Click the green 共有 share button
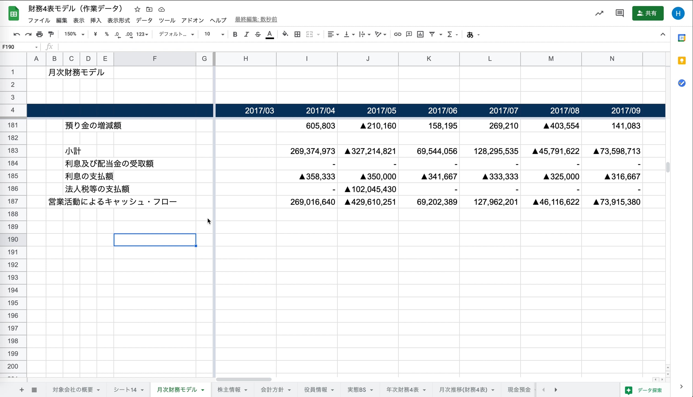This screenshot has width=693, height=397. pos(648,13)
